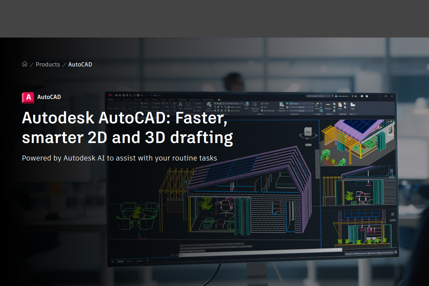
Task: Click the home icon in breadcrumb
Action: click(x=25, y=64)
